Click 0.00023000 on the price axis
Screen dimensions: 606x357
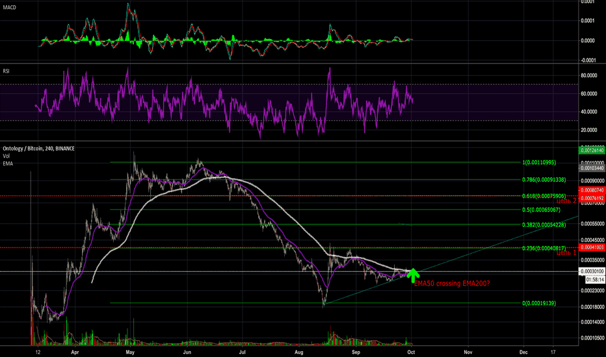tap(592, 290)
